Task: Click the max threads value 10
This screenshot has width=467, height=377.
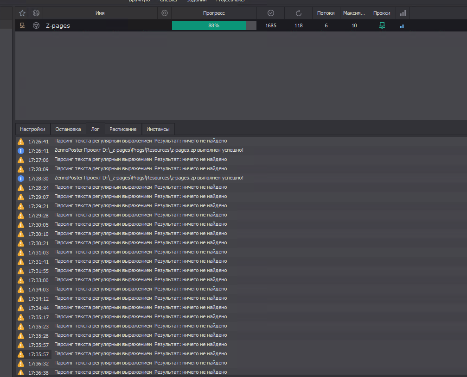Action: [354, 25]
